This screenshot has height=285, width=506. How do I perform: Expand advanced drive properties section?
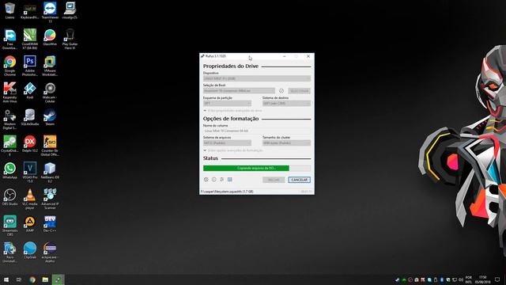coord(232,111)
